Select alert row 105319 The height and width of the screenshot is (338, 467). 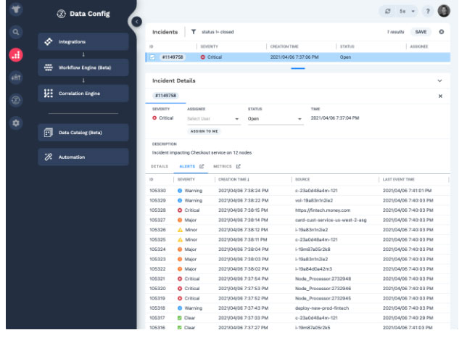pyautogui.click(x=298, y=298)
